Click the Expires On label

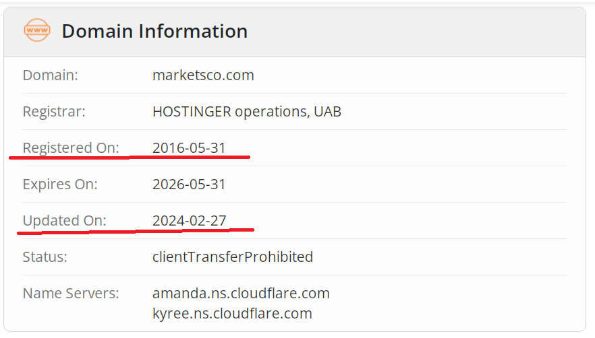coord(60,184)
